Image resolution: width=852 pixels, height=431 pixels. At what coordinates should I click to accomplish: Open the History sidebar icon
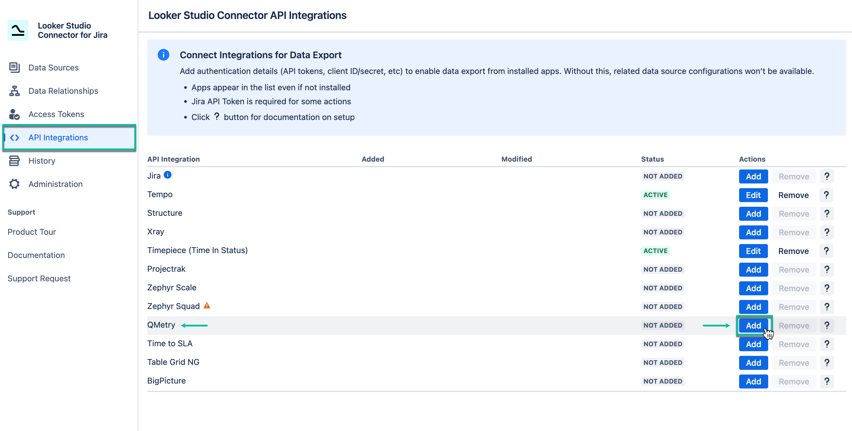14,160
